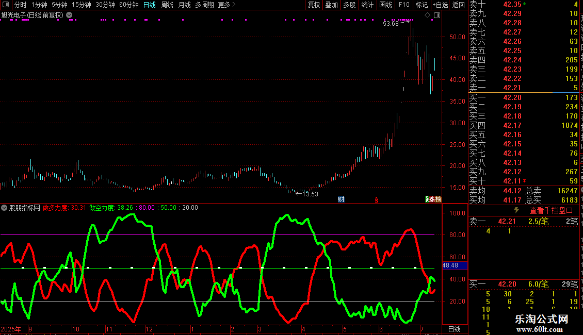Click the 做空力度 38.26 indicator label

(x=111, y=208)
